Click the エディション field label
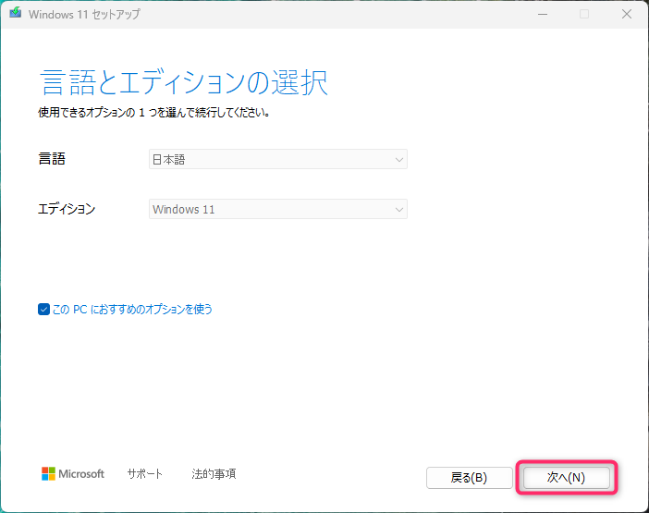This screenshot has width=649, height=513. tap(67, 209)
